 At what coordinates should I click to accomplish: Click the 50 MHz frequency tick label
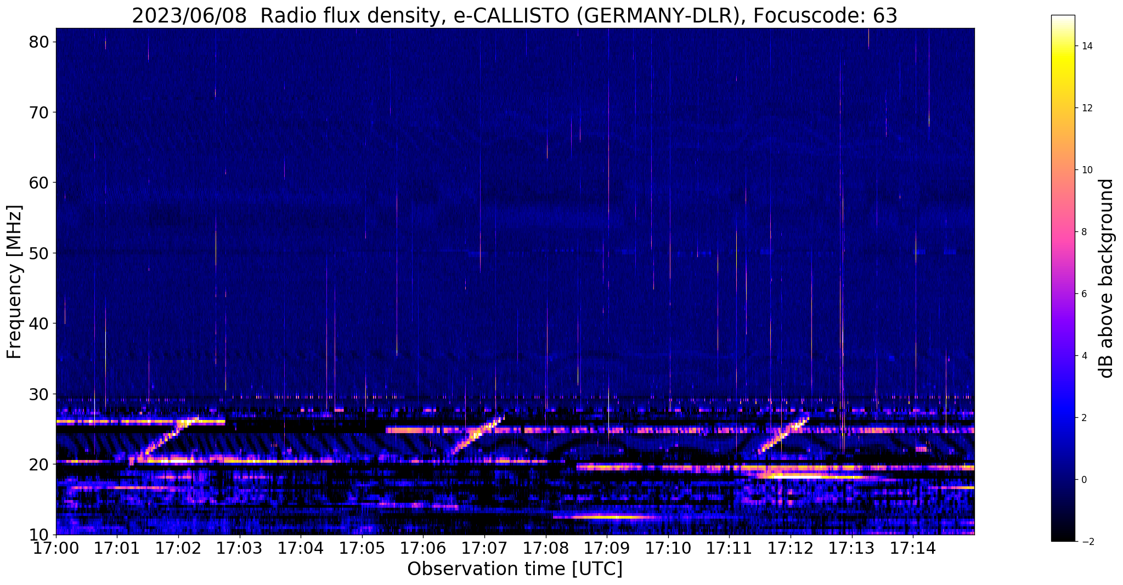point(38,253)
